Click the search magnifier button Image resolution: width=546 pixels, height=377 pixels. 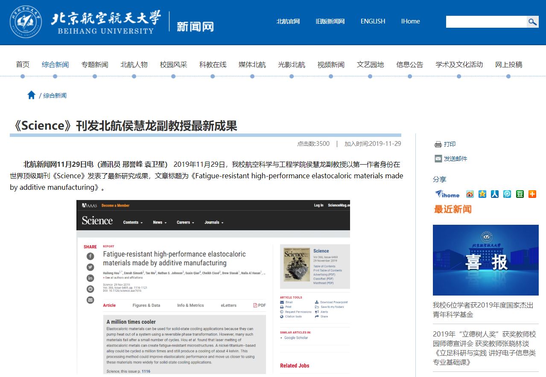pos(532,22)
